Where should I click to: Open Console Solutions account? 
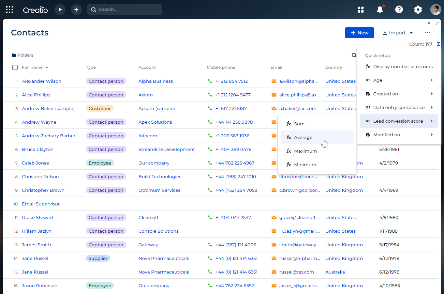[x=159, y=231]
